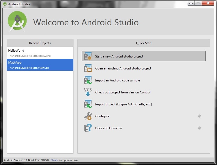Select the VCS checkout icon

tap(88, 92)
